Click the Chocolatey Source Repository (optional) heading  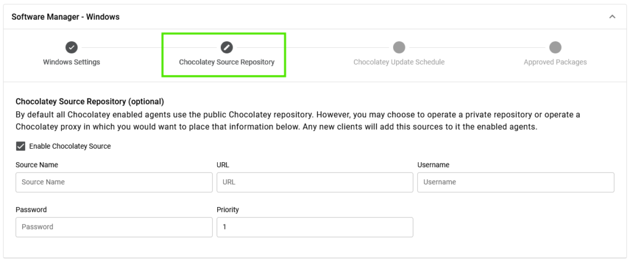point(90,101)
